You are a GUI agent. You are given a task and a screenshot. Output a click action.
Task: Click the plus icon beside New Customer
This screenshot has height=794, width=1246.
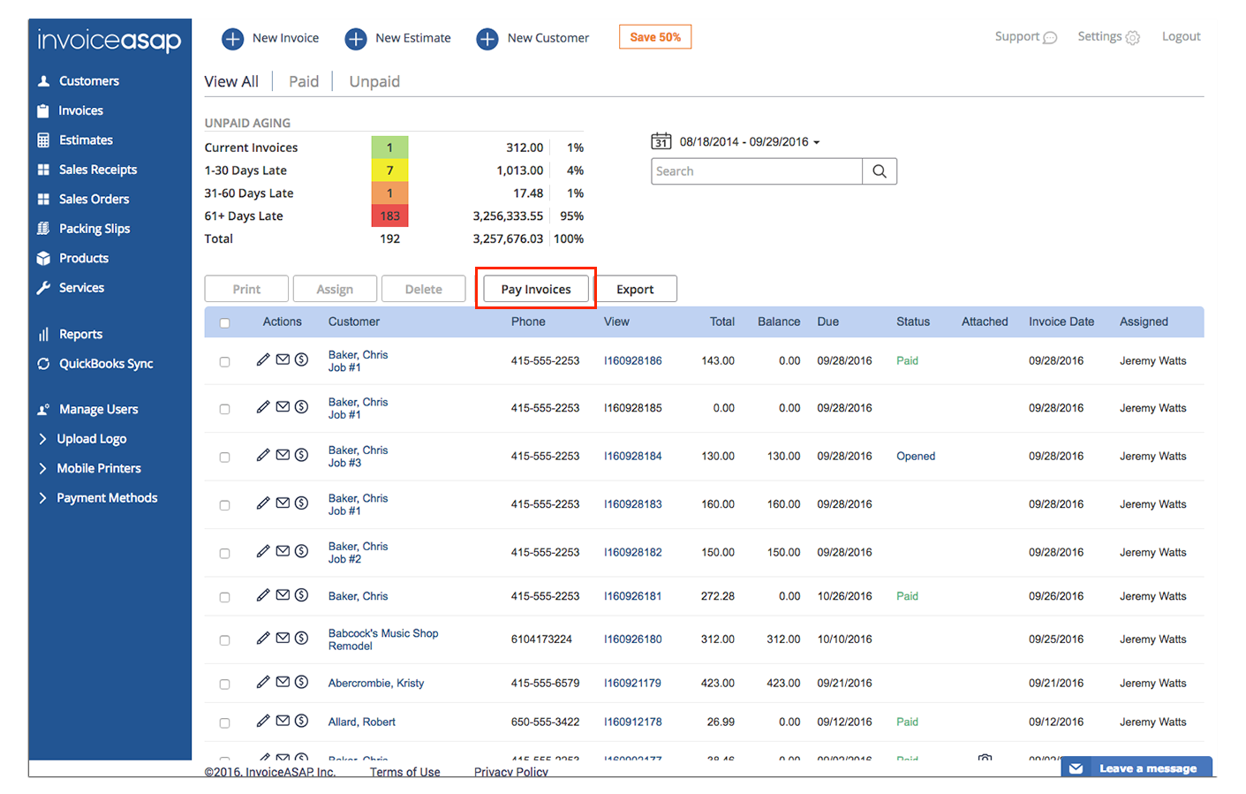(487, 39)
